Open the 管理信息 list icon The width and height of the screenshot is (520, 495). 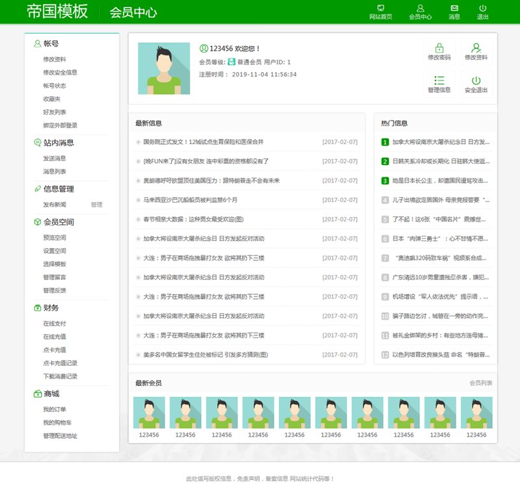pyautogui.click(x=439, y=81)
